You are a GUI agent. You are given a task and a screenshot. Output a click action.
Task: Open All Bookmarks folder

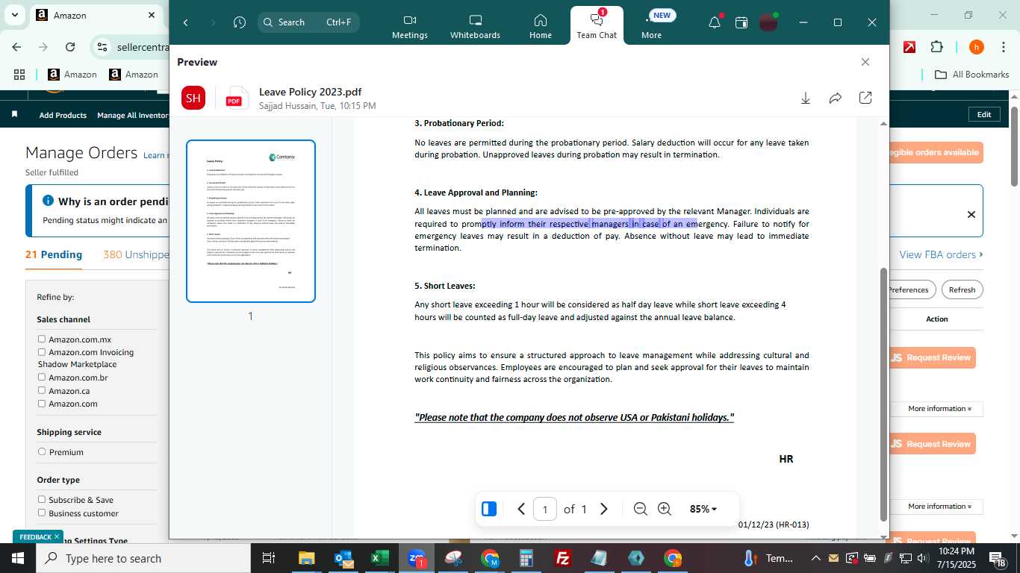pyautogui.click(x=972, y=75)
